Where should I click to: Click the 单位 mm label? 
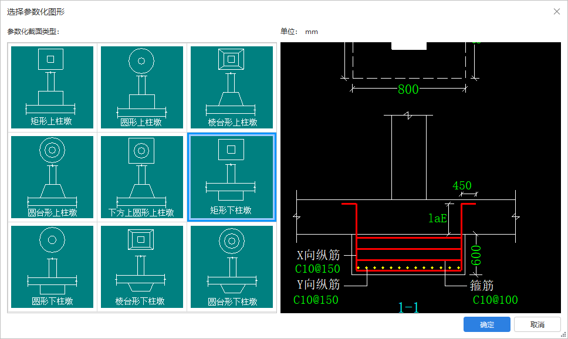click(x=299, y=32)
